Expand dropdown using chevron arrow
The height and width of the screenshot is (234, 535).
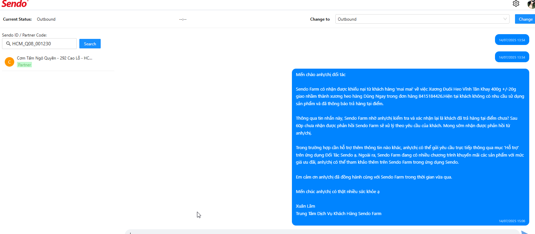[505, 19]
